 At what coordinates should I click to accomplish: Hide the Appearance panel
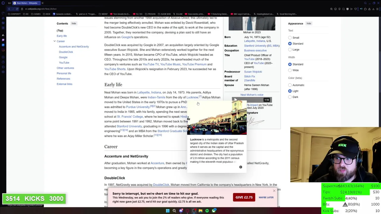click(x=309, y=23)
